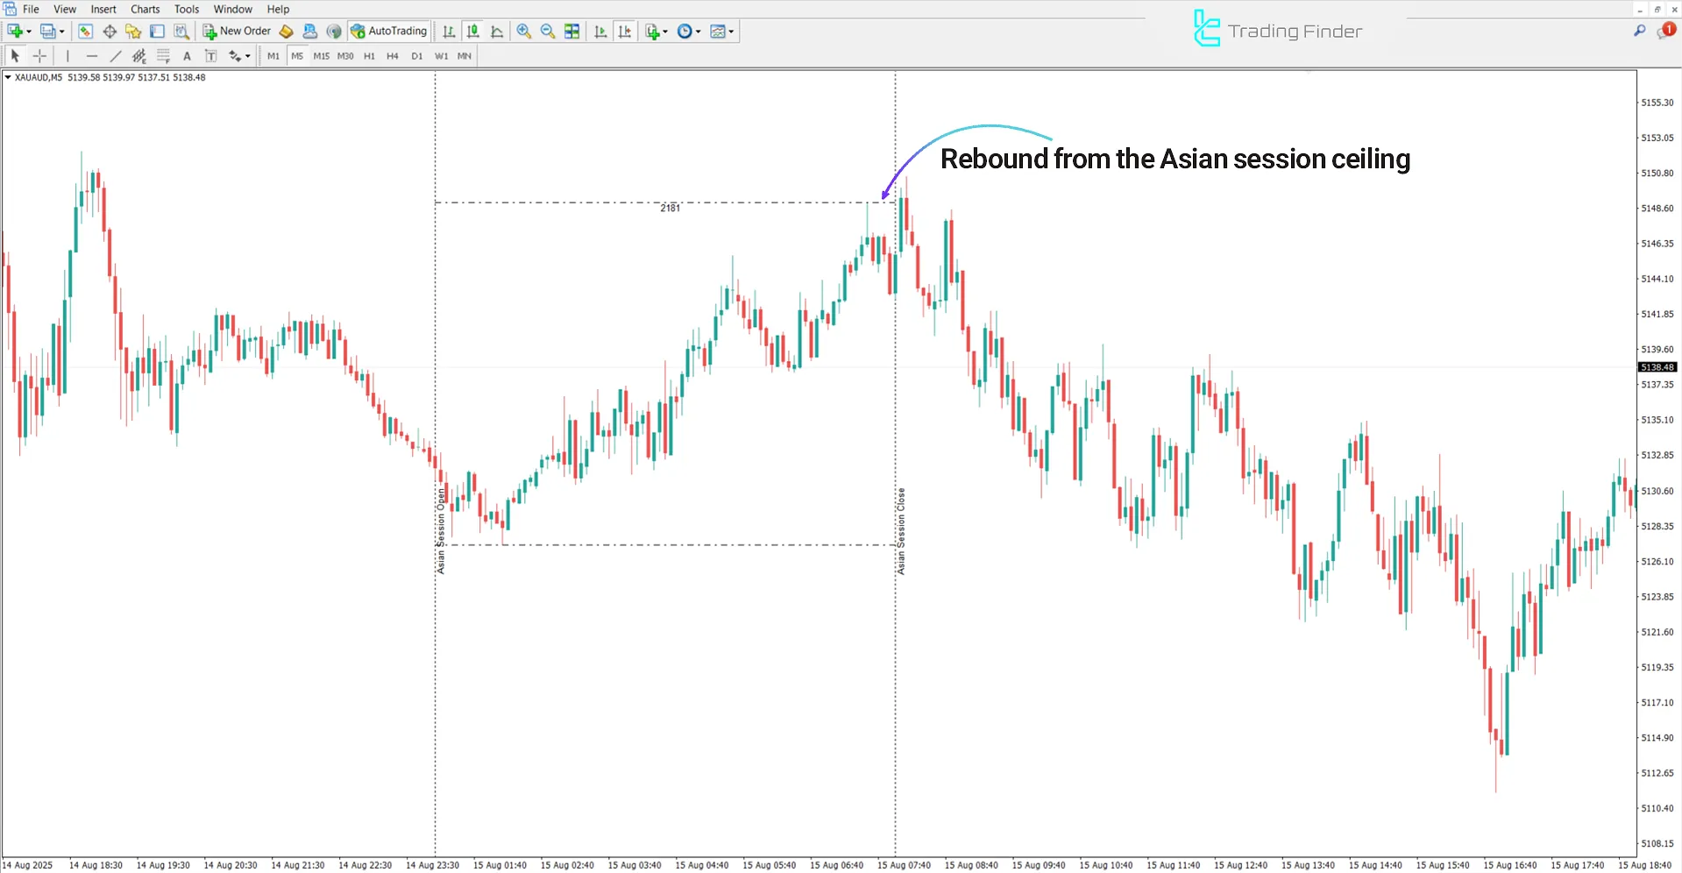Open the Help menu

pyautogui.click(x=278, y=10)
